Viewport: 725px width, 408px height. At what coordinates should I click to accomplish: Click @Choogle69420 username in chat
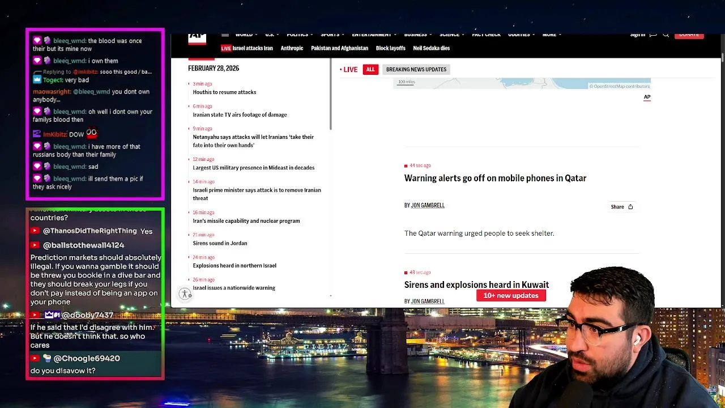tap(87, 358)
